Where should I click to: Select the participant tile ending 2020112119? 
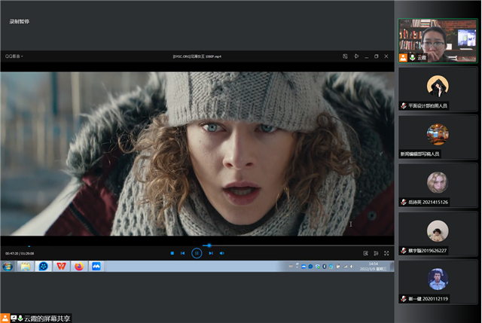pyautogui.click(x=438, y=282)
